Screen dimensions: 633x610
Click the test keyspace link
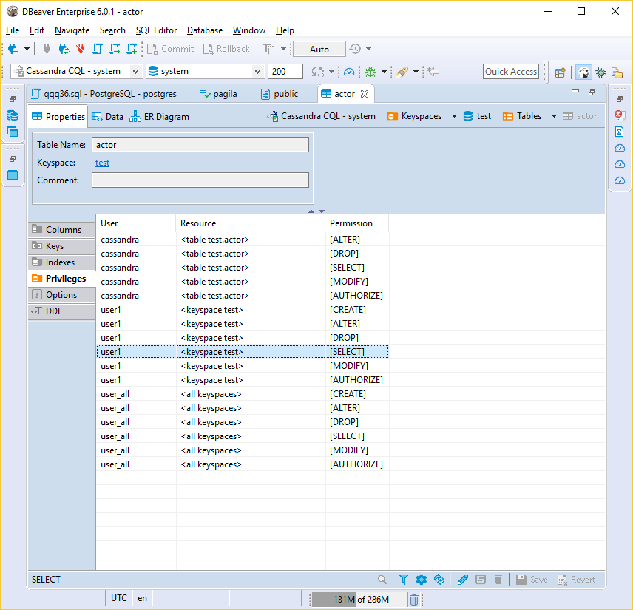[x=102, y=163]
